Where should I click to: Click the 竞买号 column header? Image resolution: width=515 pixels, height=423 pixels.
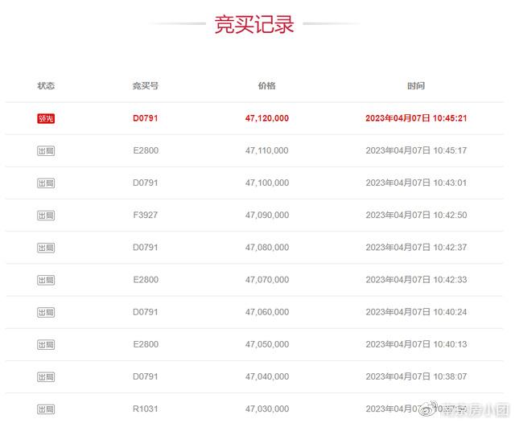[x=146, y=86]
